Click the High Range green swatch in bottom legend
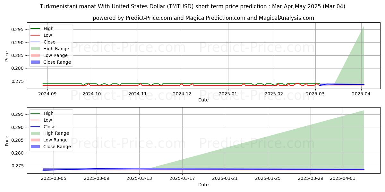This screenshot has width=385, height=192. point(35,133)
